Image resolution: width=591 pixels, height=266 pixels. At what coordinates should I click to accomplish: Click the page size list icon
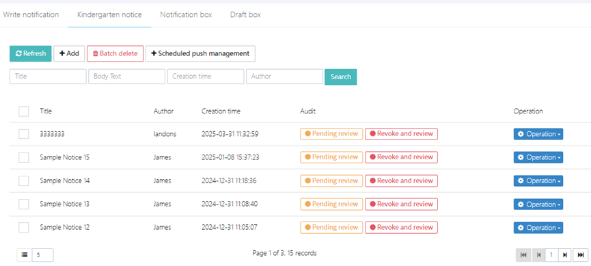(x=25, y=255)
